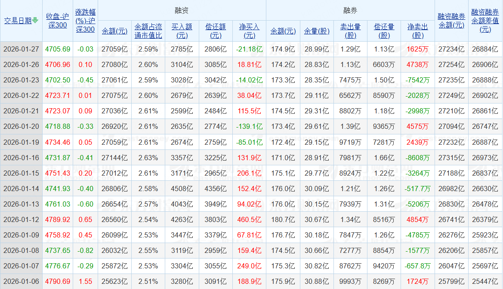Click balance difference 26973亿

click(485, 158)
